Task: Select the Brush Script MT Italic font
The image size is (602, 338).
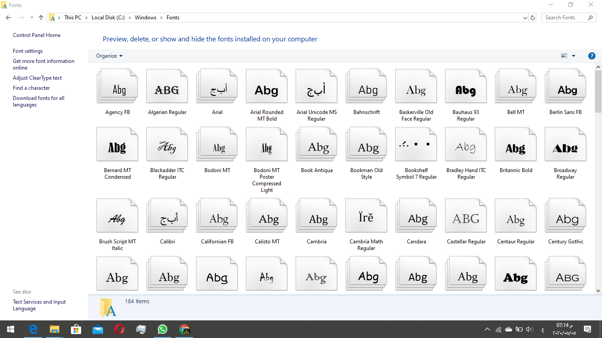Action: pyautogui.click(x=118, y=216)
